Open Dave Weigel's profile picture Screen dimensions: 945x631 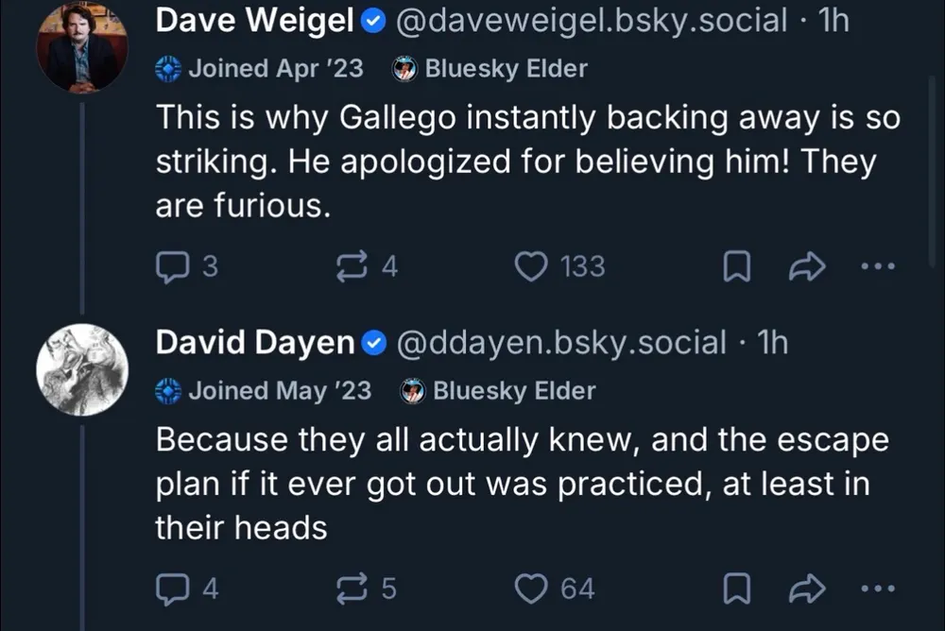tap(82, 47)
